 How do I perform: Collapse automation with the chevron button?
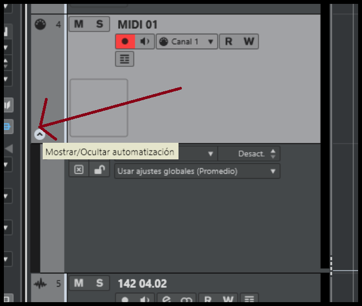[40, 134]
